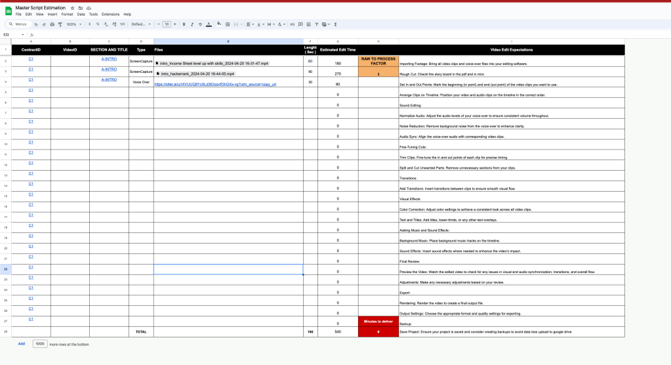Open the Insert menu
671x365 pixels.
pyautogui.click(x=52, y=14)
